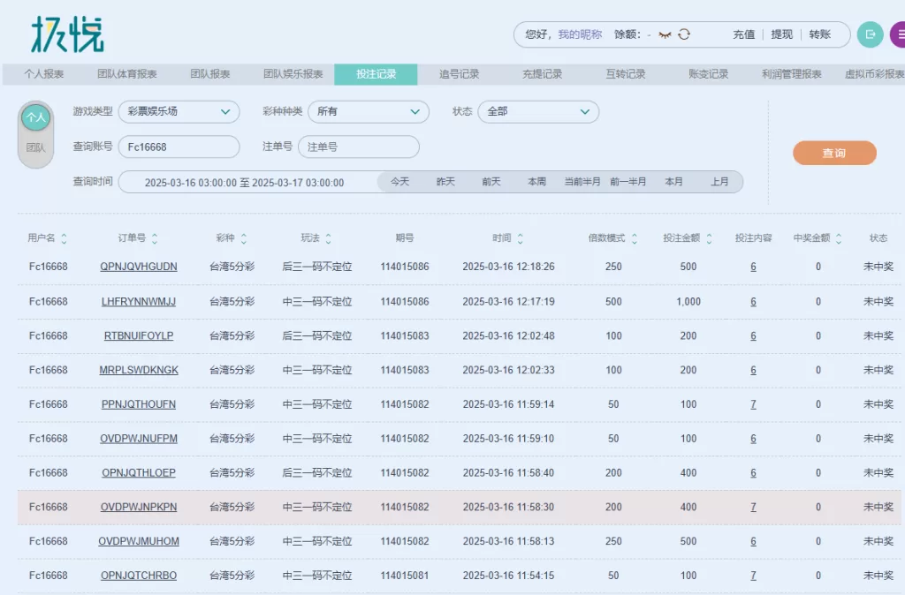905x595 pixels.
Task: Click the balance hide/show eye icon
Action: point(665,34)
